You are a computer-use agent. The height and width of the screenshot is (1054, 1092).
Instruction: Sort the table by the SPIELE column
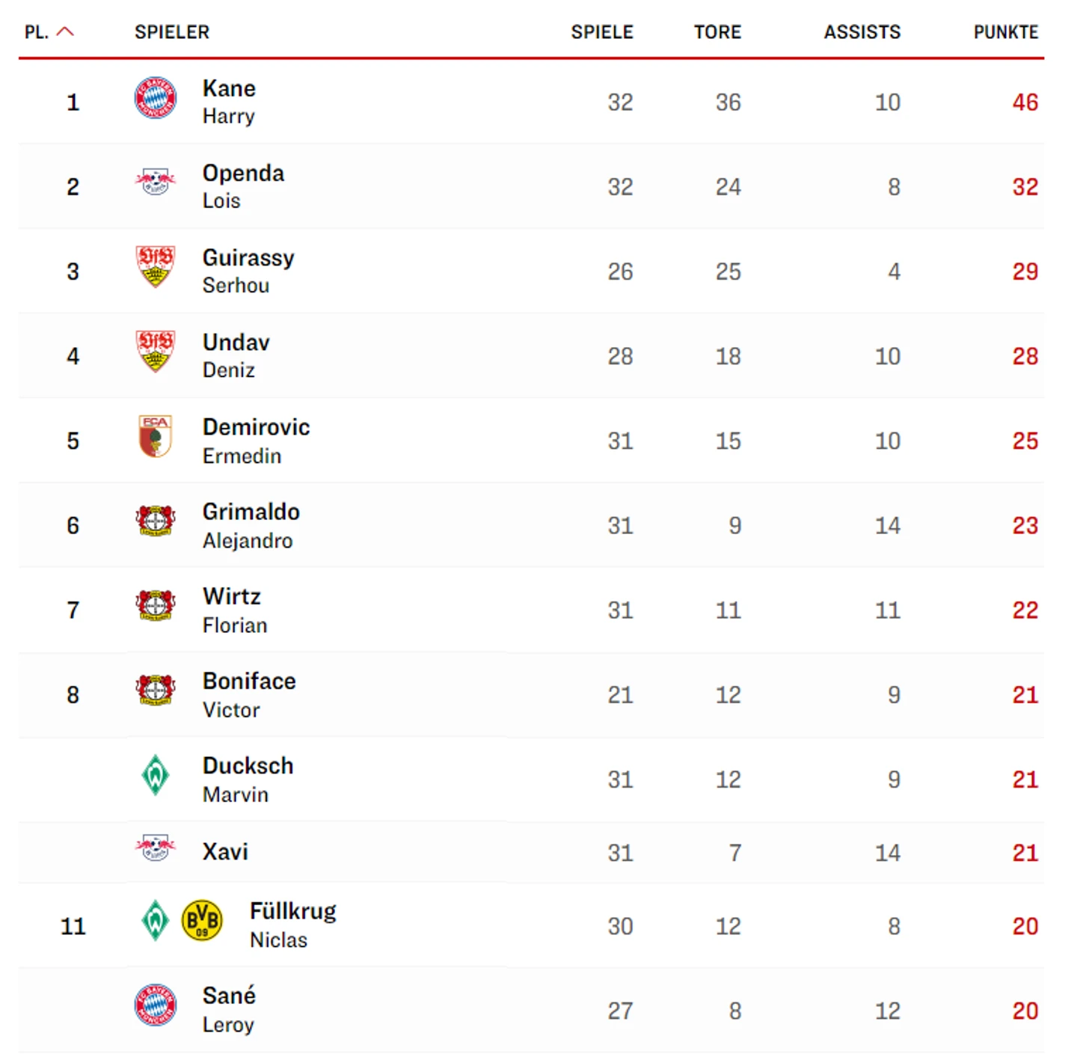(x=602, y=32)
